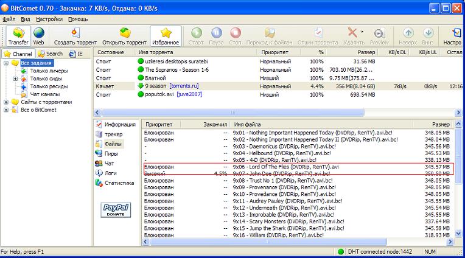This screenshot has width=465, height=258.
Task: Select the Файлы section in side panel
Action: click(x=113, y=144)
